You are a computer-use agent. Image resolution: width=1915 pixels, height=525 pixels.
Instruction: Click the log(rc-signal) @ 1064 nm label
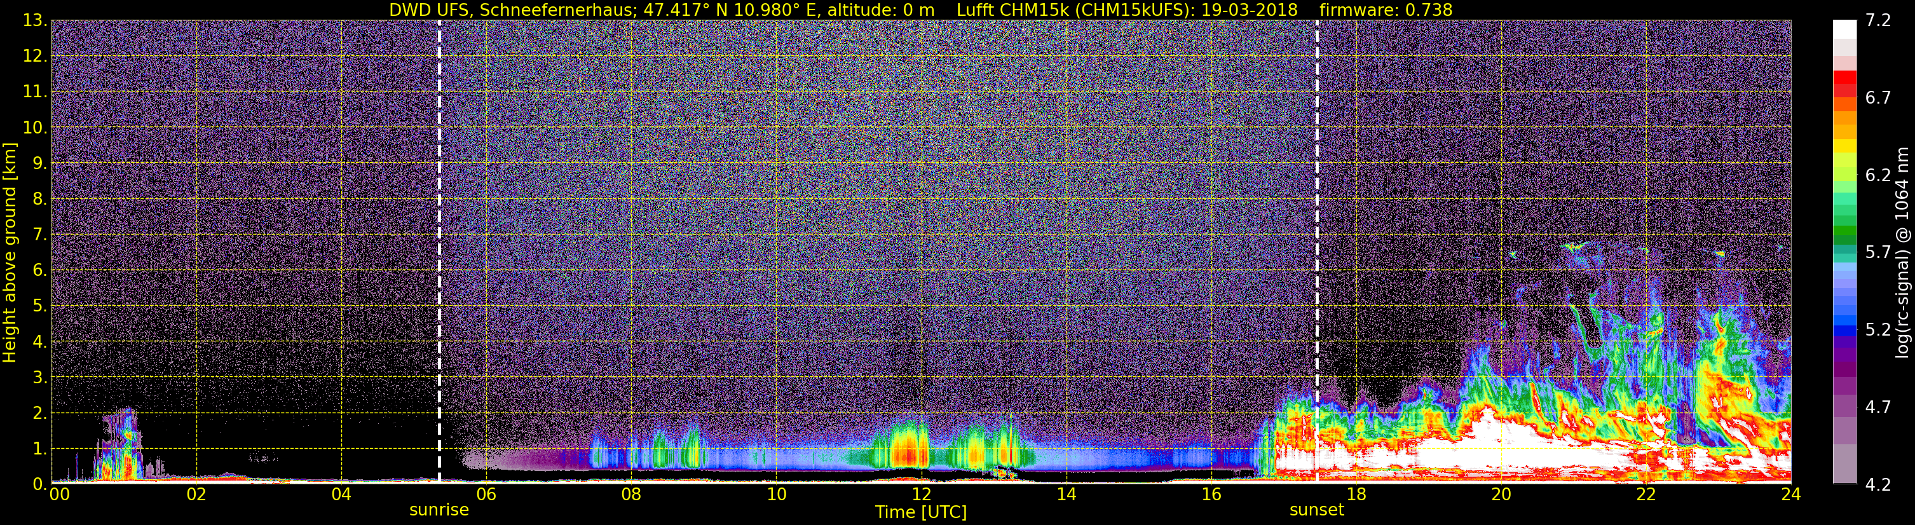[1904, 251]
